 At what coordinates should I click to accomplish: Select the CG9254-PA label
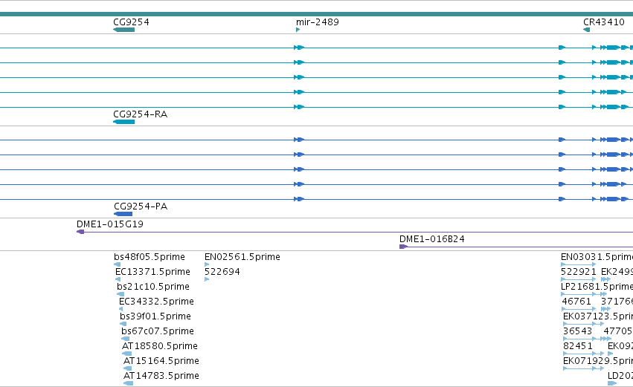click(x=141, y=206)
